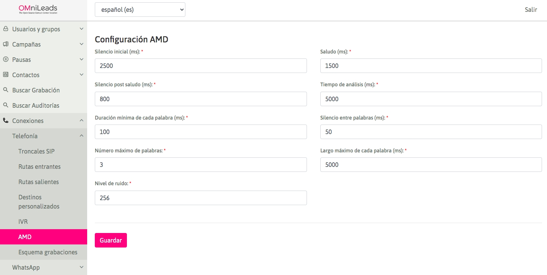
Task: Click the Conexiones phone icon
Action: 6,120
